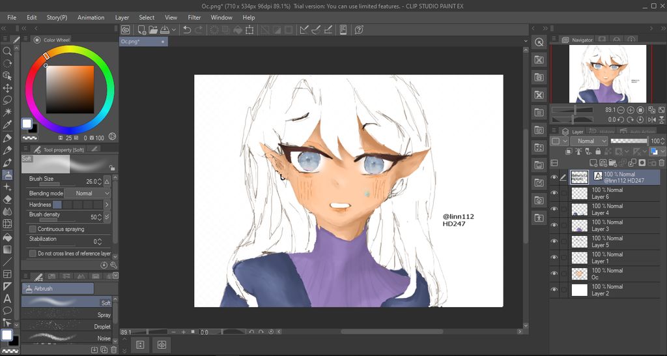Open the Save icon dropdown arrow

173,30
